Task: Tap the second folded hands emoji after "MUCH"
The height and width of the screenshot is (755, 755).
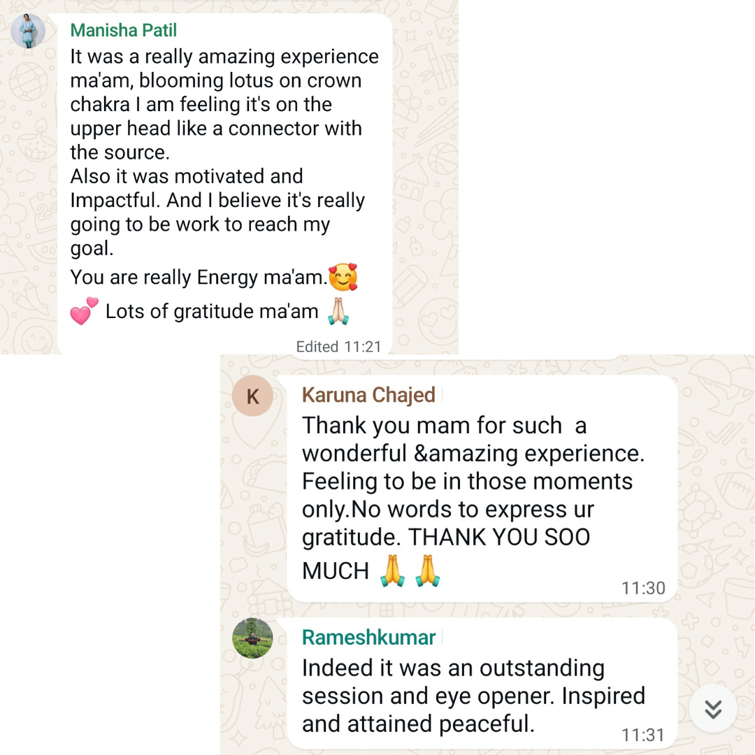Action: [x=427, y=571]
